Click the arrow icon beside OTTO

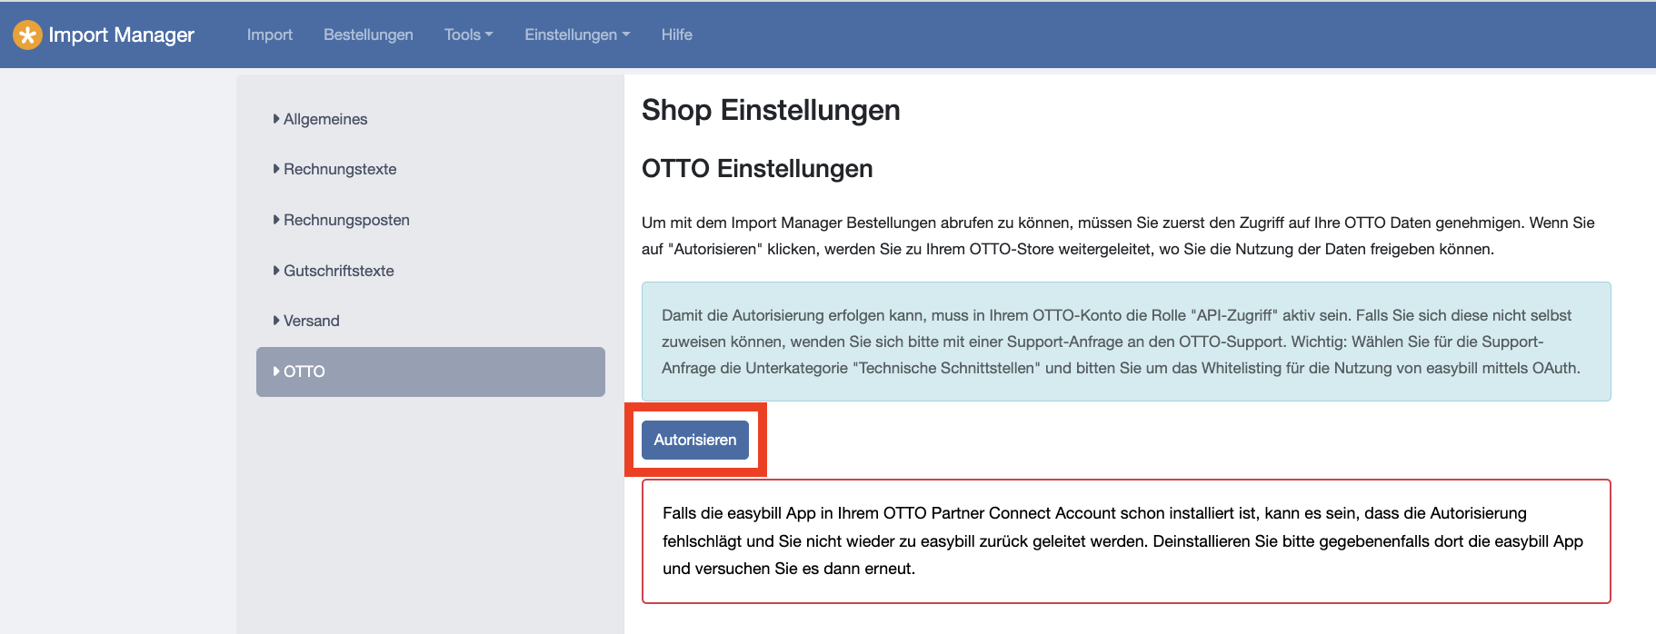coord(276,371)
